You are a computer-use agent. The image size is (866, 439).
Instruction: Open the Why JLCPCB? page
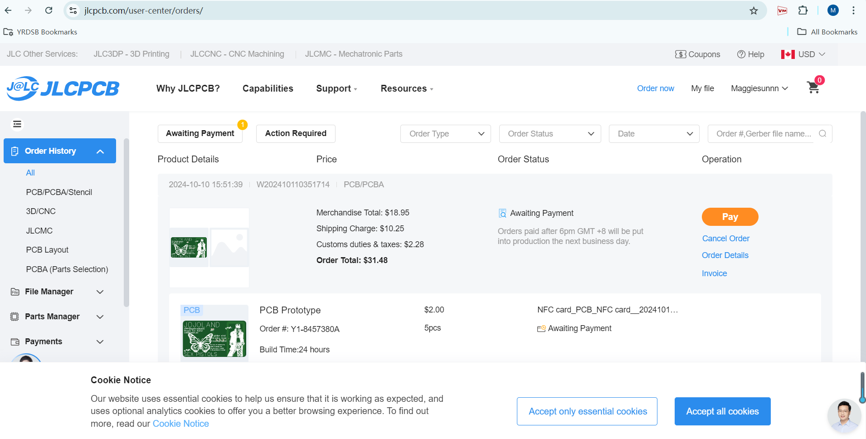188,88
